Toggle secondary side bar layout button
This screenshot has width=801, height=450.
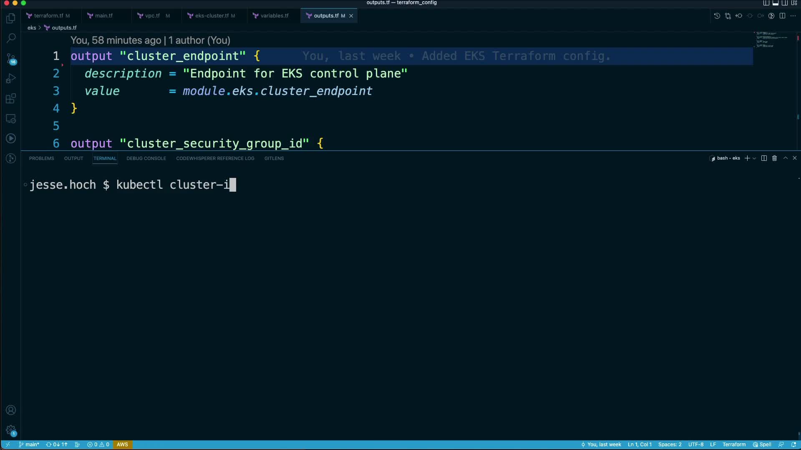(785, 3)
